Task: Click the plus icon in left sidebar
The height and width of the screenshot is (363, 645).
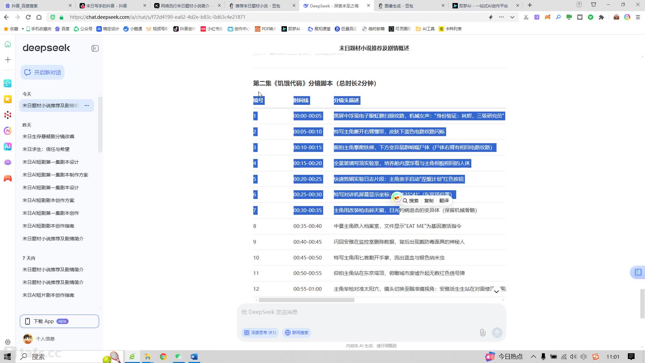Action: (x=8, y=60)
